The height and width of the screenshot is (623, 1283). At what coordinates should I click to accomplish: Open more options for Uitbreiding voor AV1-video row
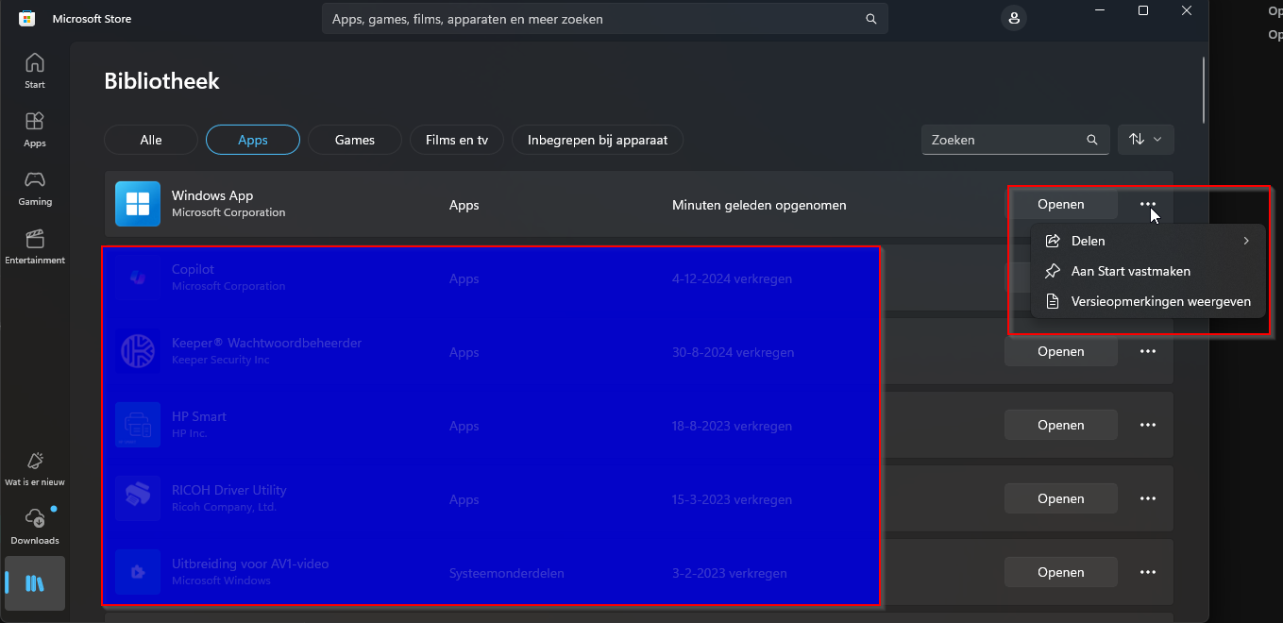coord(1148,572)
